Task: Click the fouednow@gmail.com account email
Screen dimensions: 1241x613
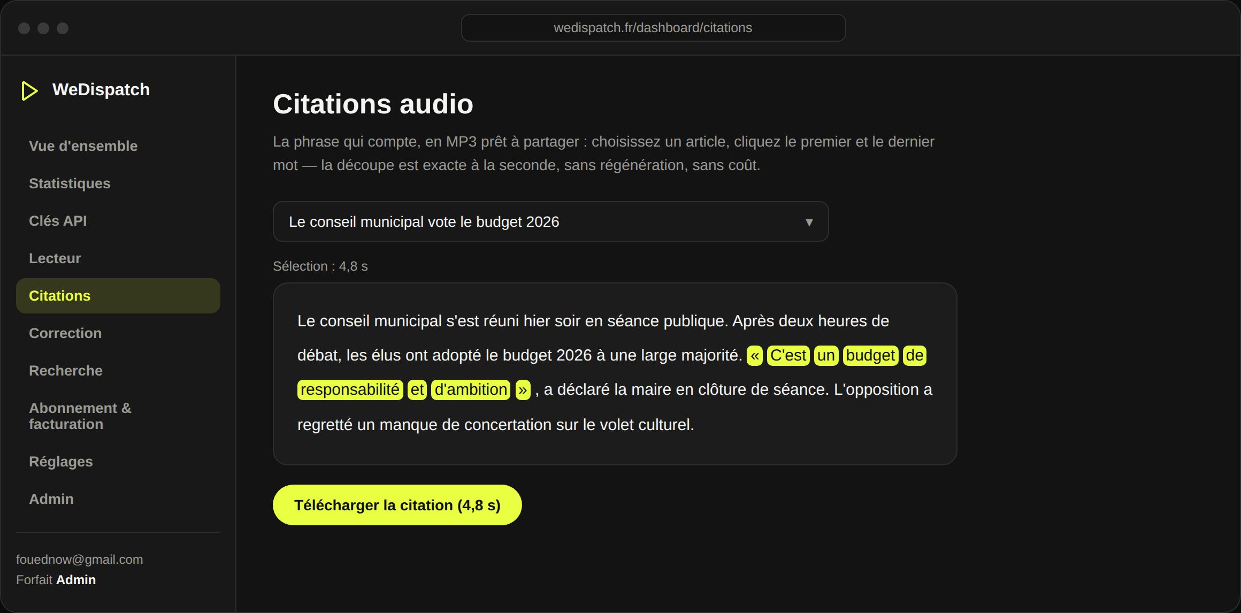Action: pos(80,560)
